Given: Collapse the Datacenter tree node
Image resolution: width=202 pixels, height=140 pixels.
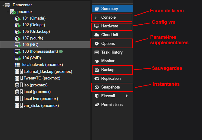Looking at the screenshot, I should pos(3,5).
